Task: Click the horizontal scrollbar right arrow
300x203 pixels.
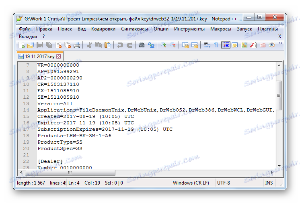Action: (272, 173)
